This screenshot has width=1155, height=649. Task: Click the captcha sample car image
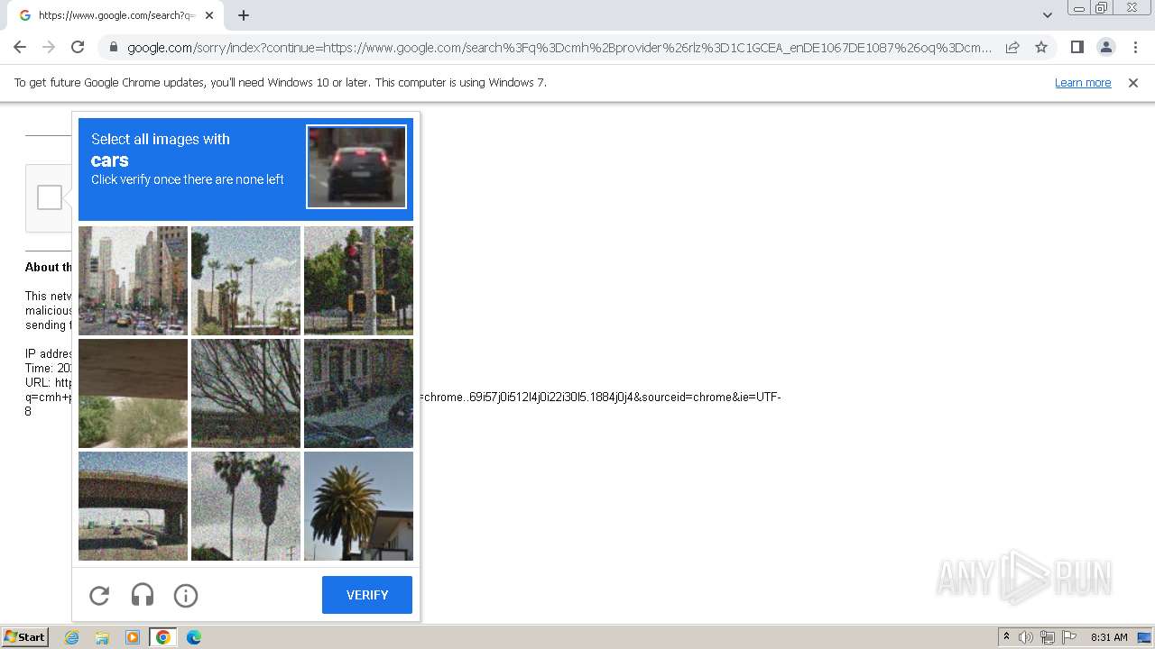(x=356, y=167)
